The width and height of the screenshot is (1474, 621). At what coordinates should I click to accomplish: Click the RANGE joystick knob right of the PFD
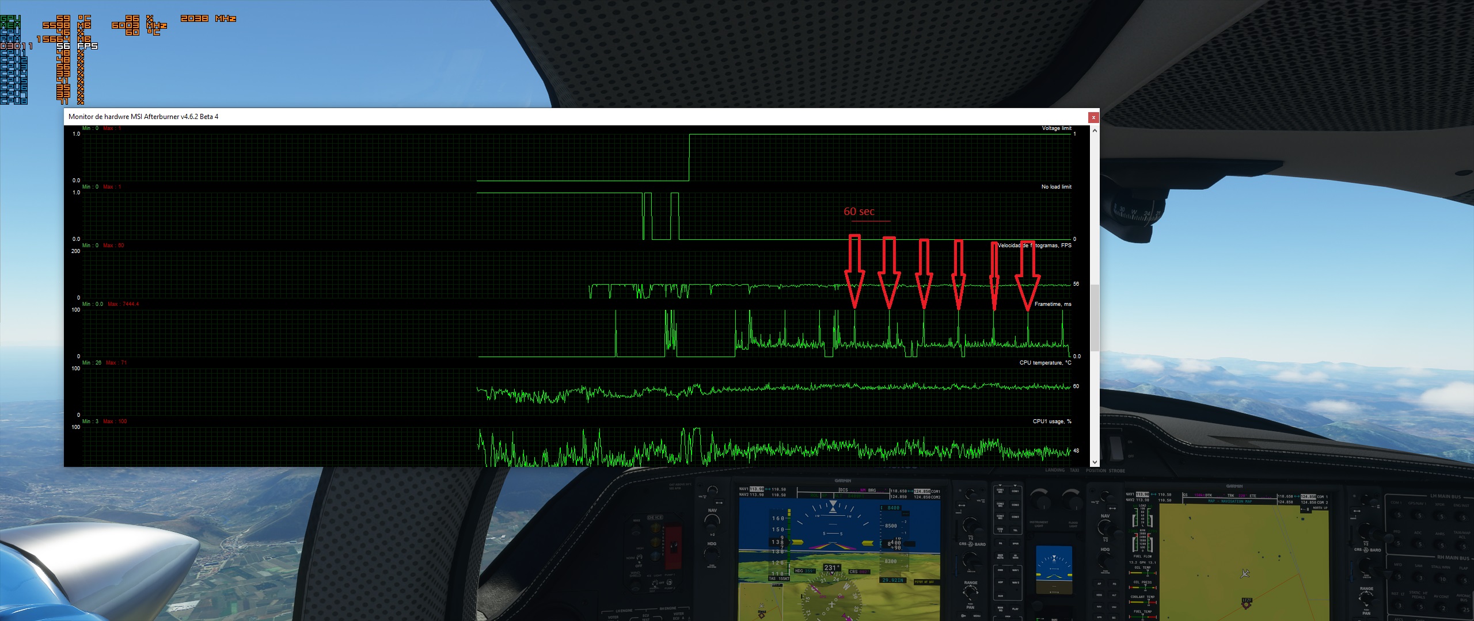(970, 592)
